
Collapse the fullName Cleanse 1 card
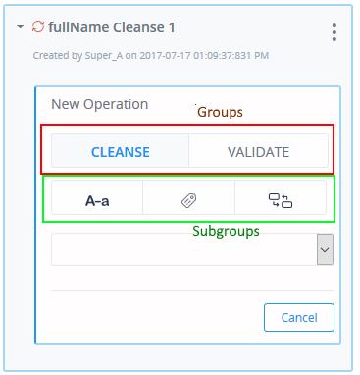point(21,27)
